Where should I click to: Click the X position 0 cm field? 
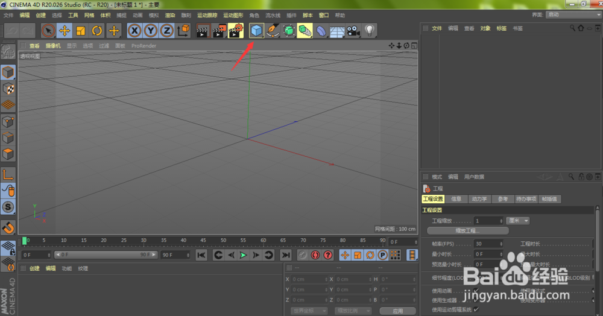[x=310, y=279]
